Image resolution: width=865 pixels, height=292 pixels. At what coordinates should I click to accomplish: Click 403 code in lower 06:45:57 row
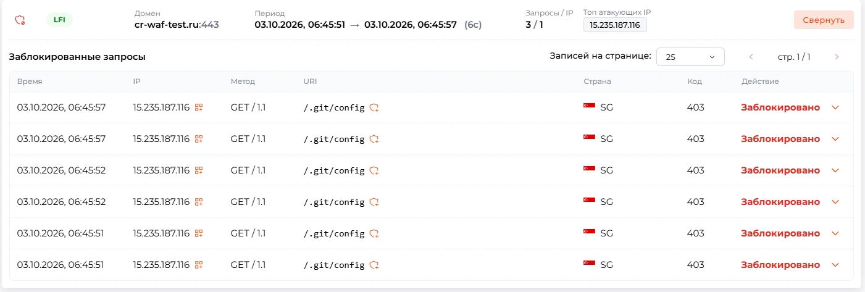[695, 139]
